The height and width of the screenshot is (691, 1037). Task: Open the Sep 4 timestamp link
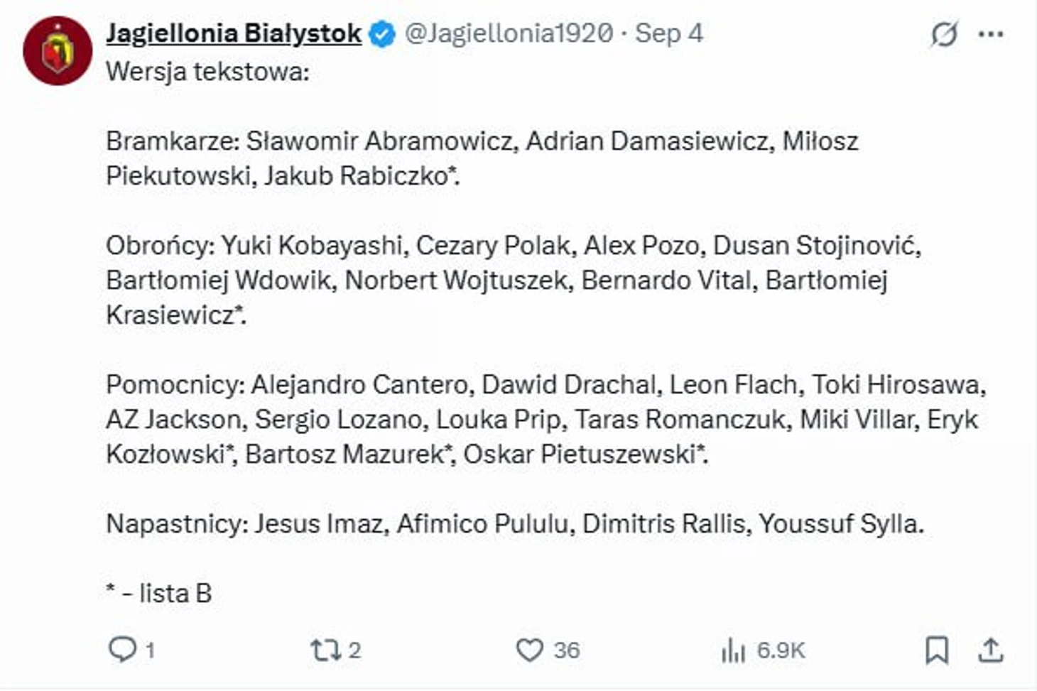click(x=668, y=33)
